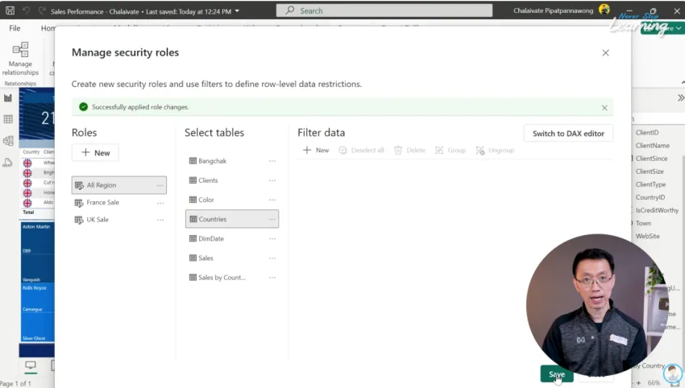Open more options for France Sale role

160,203
